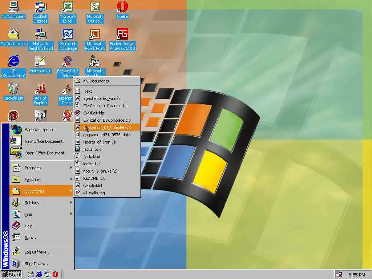The height and width of the screenshot is (279, 372).
Task: Click the Opera Quick Launch icon
Action: click(x=55, y=275)
